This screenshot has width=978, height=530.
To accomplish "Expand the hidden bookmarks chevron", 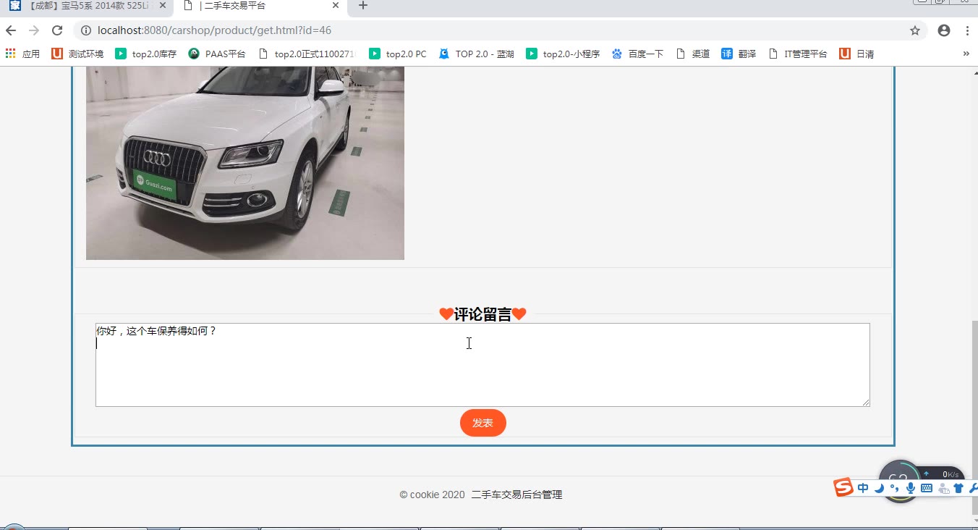I will [966, 54].
